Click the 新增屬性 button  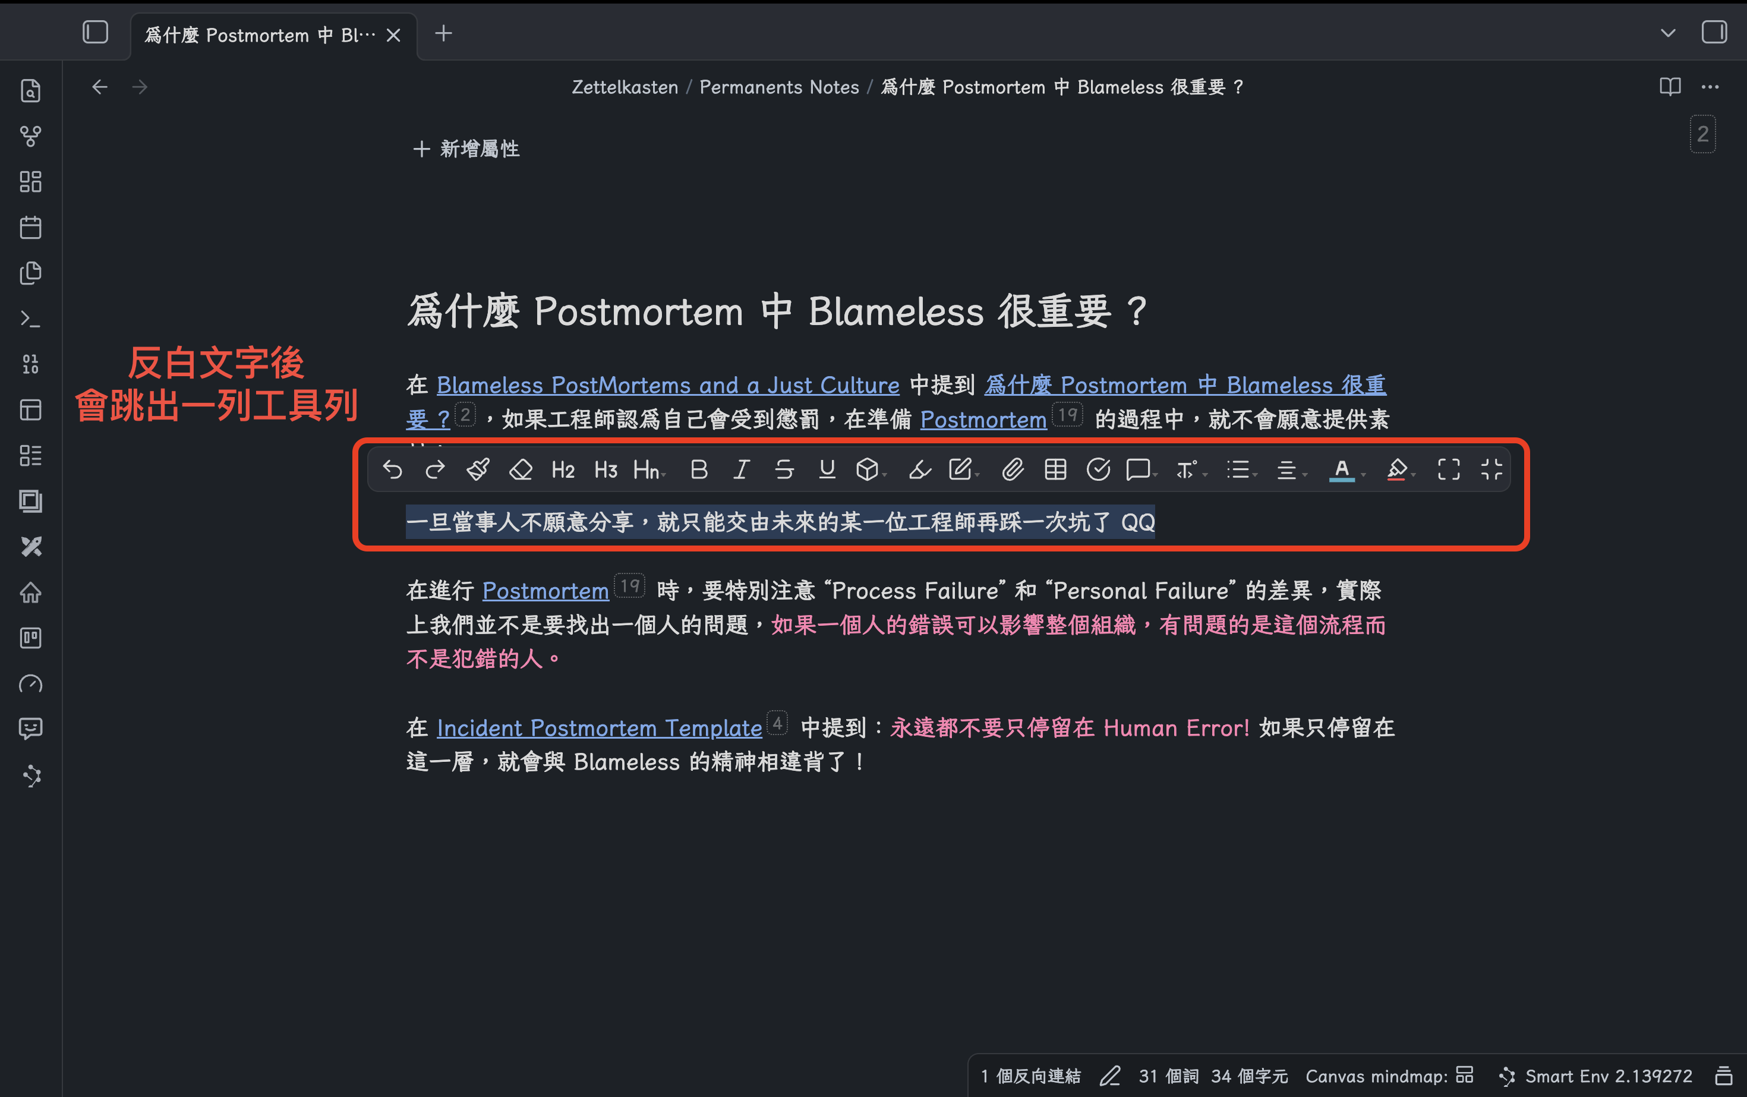(x=465, y=149)
